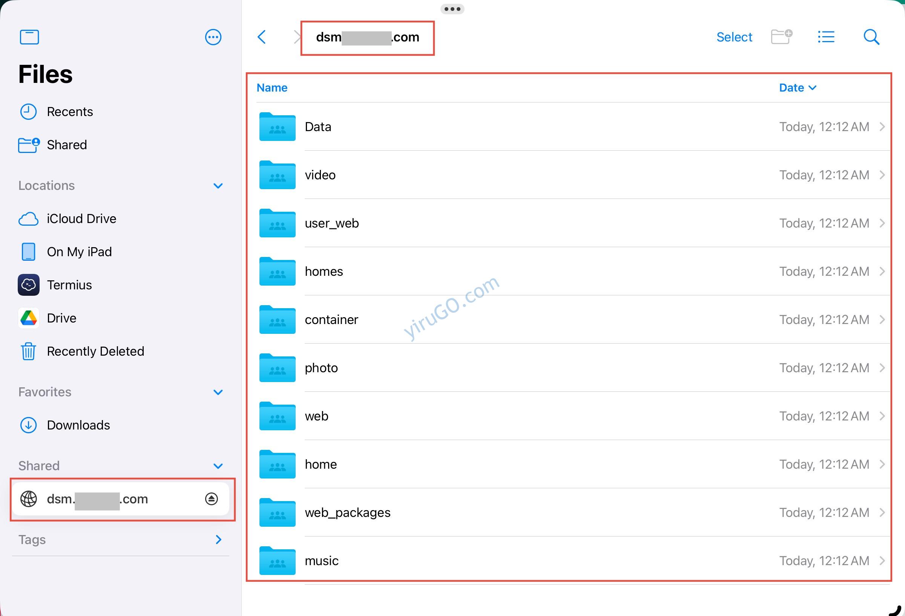Open the multitasking three-dot handle
905x616 pixels.
452,9
